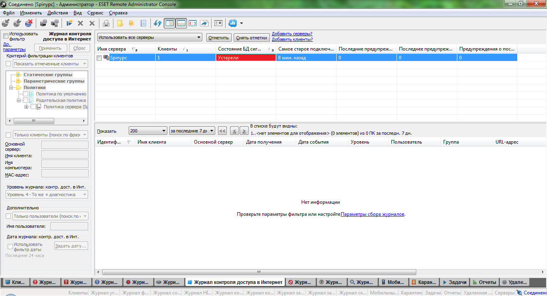Switch to the Отчеты tab
This screenshot has height=296, width=547.
[485, 282]
